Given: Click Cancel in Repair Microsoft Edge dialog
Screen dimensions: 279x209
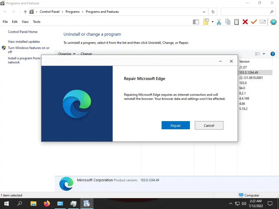Looking at the screenshot, I should click(x=209, y=125).
